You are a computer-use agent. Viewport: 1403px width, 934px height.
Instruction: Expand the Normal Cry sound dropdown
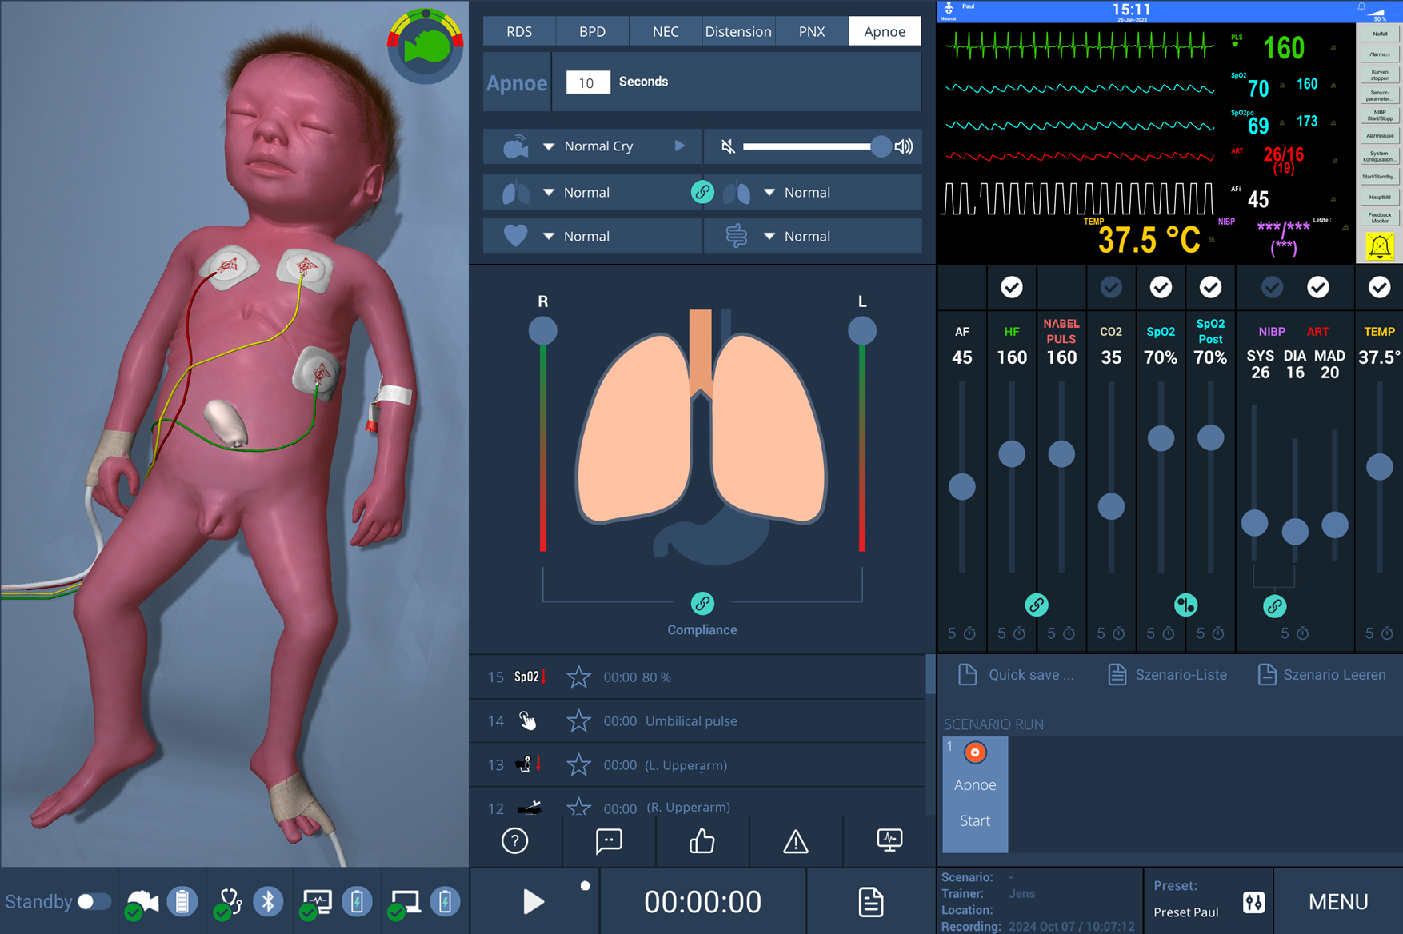pyautogui.click(x=549, y=146)
